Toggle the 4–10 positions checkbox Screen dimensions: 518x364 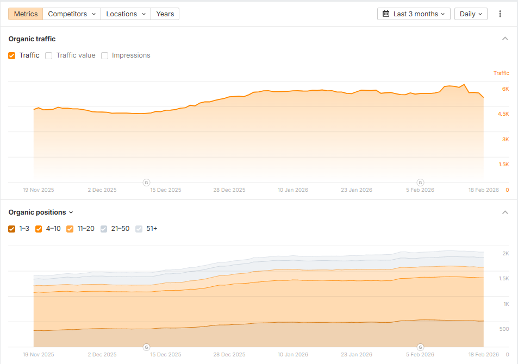(39, 229)
